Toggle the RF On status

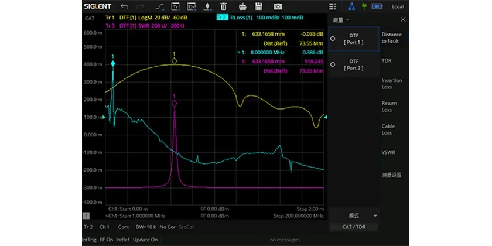point(107,240)
